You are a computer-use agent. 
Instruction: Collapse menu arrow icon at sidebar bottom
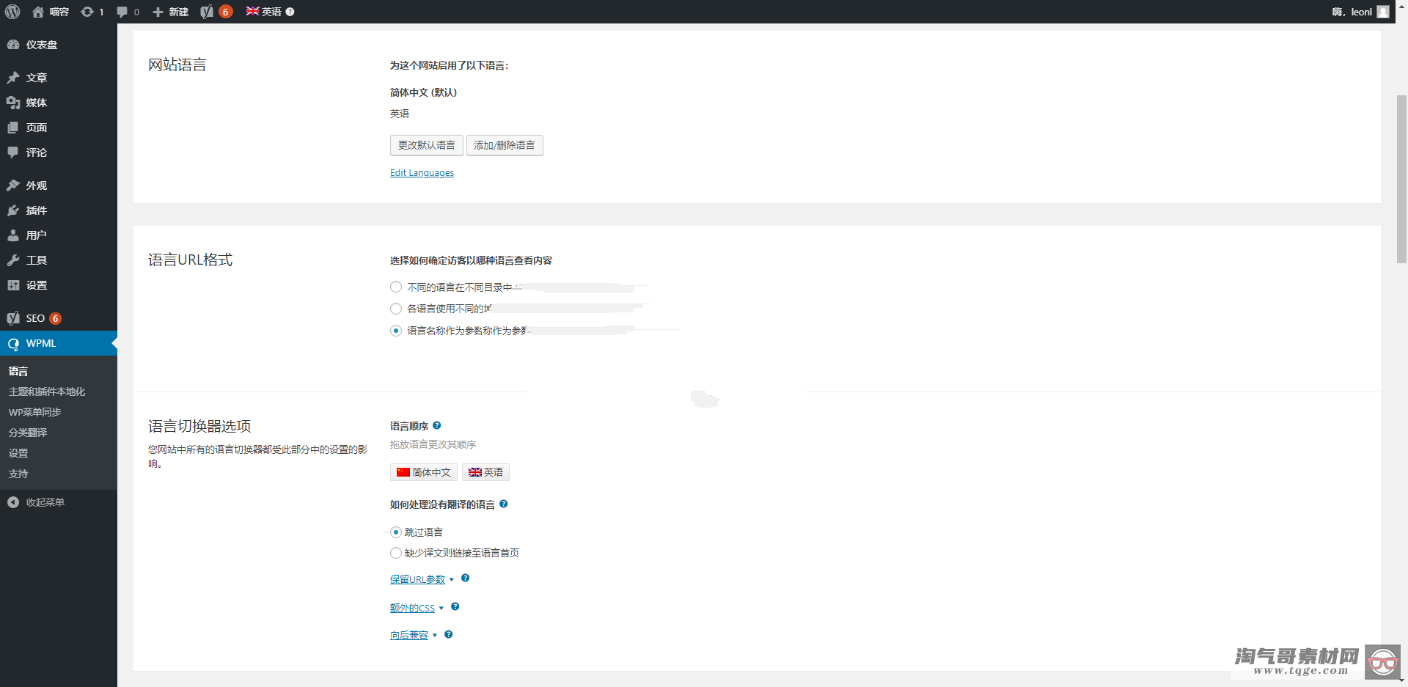tap(13, 502)
